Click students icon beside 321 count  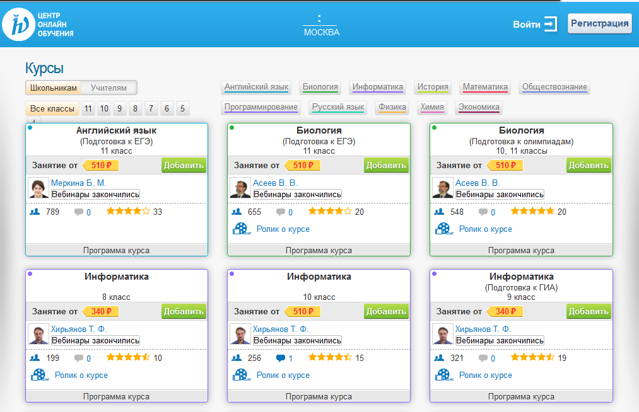click(439, 358)
